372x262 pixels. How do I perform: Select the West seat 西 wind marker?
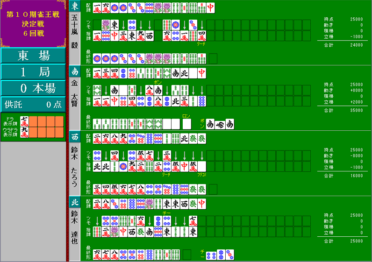click(75, 137)
